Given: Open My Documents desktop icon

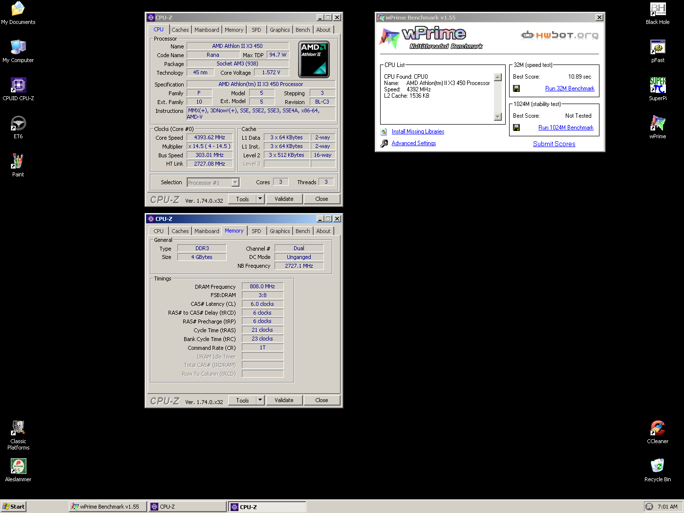Looking at the screenshot, I should (x=18, y=13).
